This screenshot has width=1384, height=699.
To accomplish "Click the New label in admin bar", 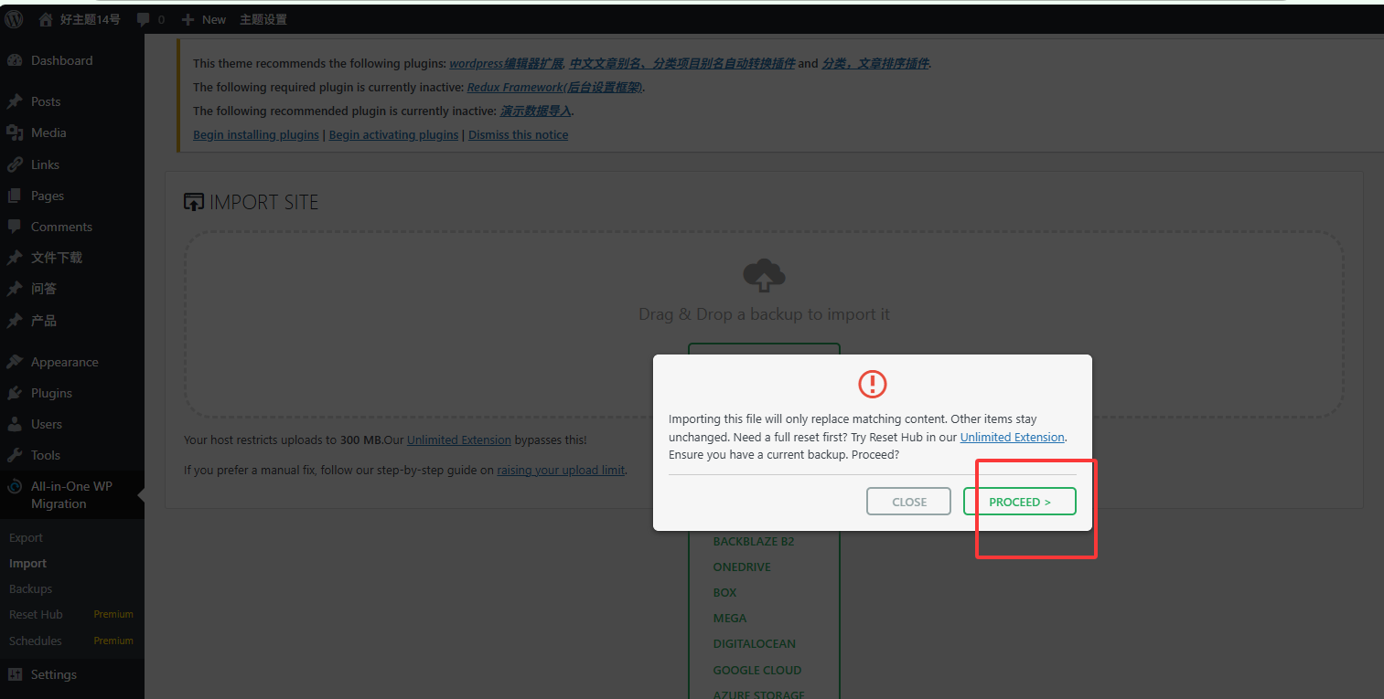I will [x=214, y=19].
